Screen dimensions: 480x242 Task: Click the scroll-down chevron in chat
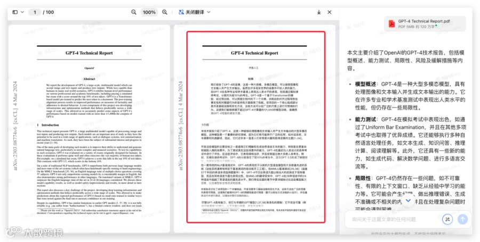[x=408, y=201]
